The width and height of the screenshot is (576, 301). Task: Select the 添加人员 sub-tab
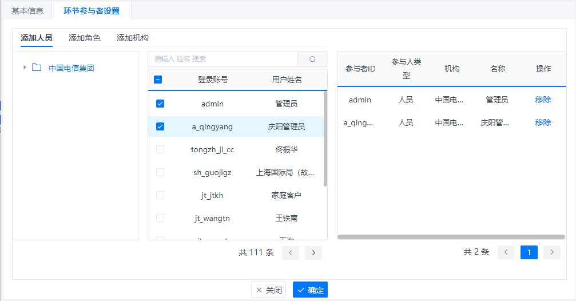pyautogui.click(x=37, y=38)
